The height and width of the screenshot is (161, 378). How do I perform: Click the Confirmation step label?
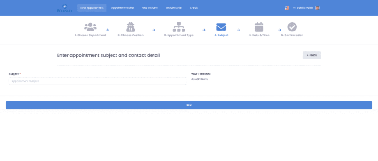point(292,35)
